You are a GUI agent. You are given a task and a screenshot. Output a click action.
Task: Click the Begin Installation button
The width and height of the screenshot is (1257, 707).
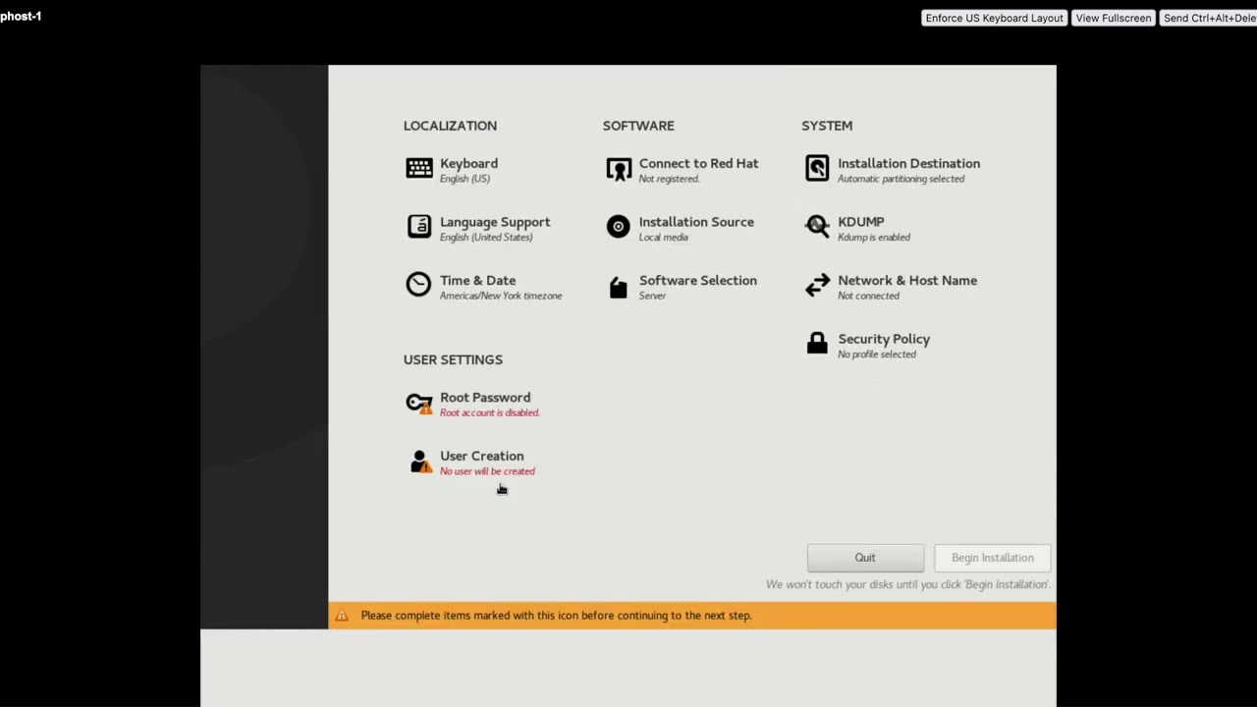point(993,558)
